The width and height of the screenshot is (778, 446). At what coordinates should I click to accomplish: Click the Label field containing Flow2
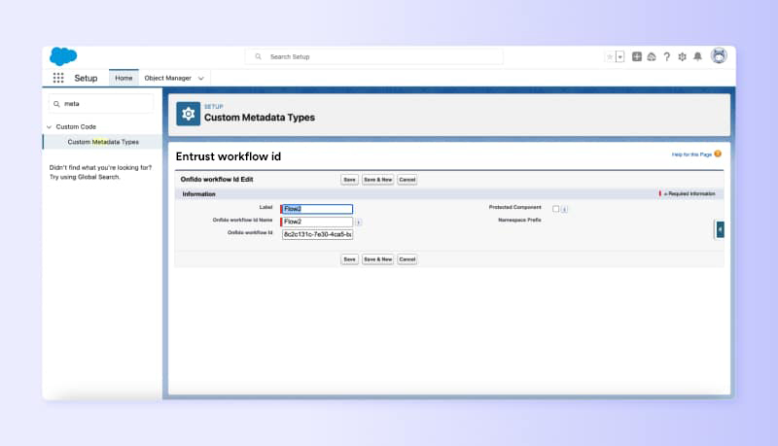tap(317, 209)
